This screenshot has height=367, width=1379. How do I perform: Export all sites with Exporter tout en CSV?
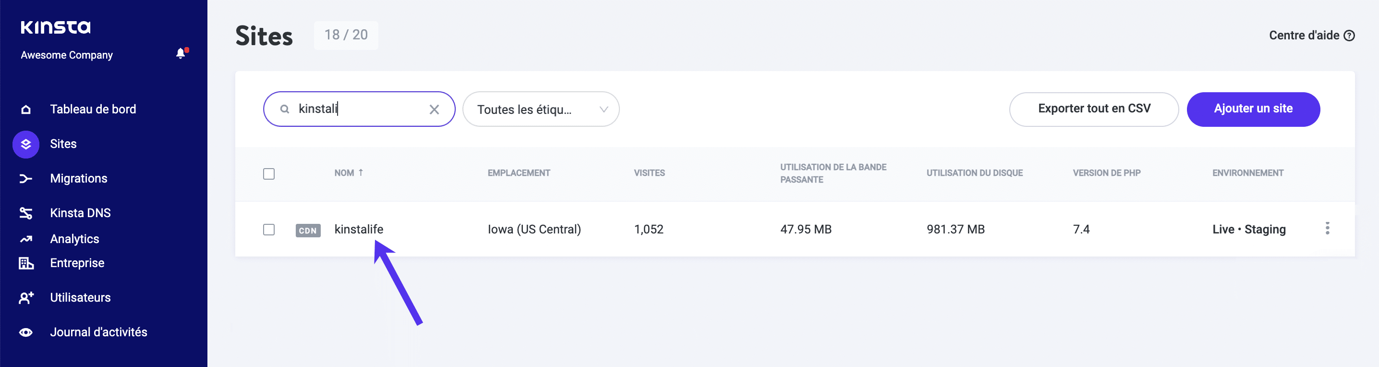click(x=1094, y=109)
